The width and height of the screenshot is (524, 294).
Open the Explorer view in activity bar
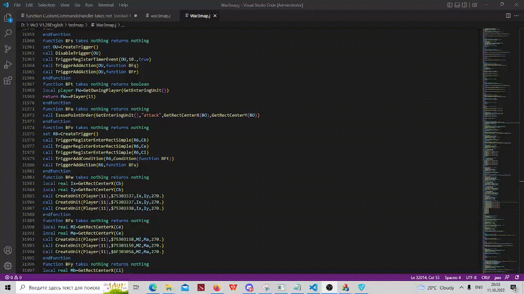pos(8,18)
